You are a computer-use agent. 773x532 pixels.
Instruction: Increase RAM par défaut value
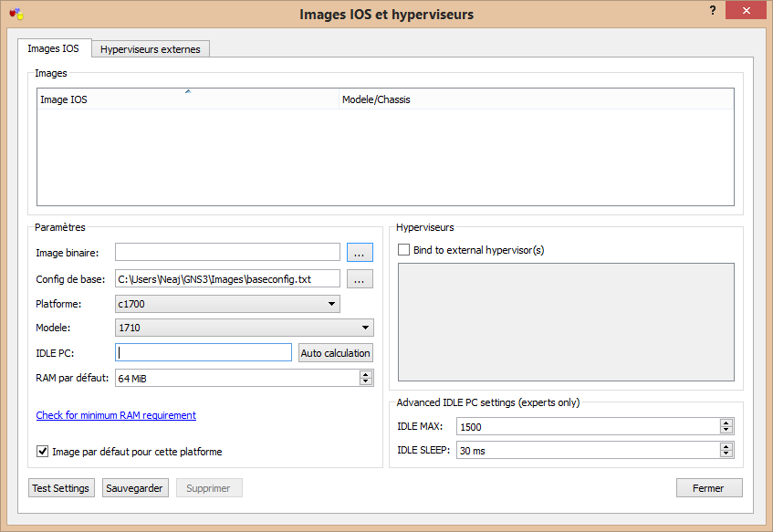click(x=366, y=374)
